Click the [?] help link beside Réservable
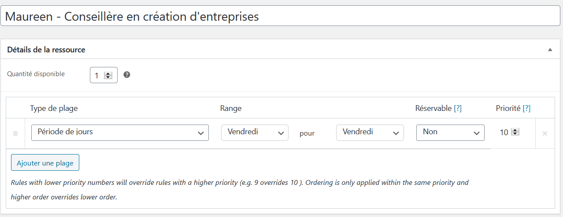Viewport: 563px width, 217px height. click(458, 108)
